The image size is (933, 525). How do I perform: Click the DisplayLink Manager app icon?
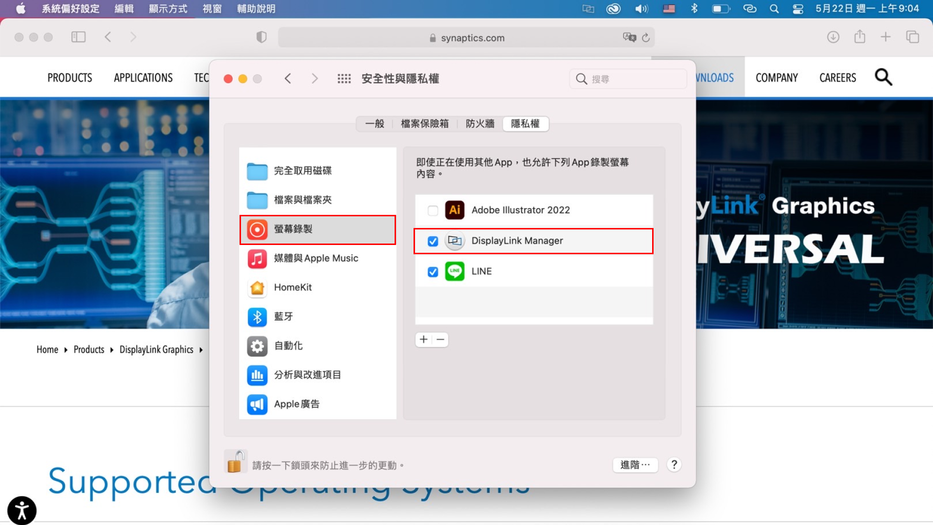[x=455, y=241]
